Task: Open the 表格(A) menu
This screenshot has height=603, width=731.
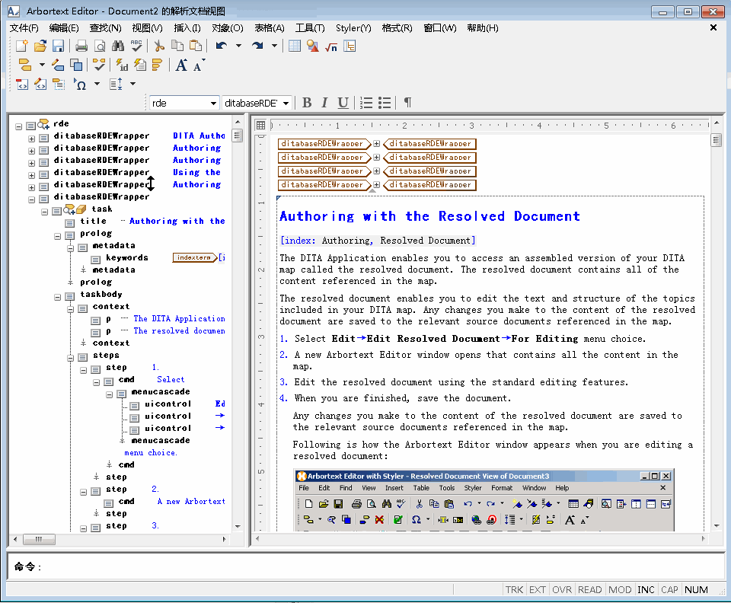Action: click(269, 28)
